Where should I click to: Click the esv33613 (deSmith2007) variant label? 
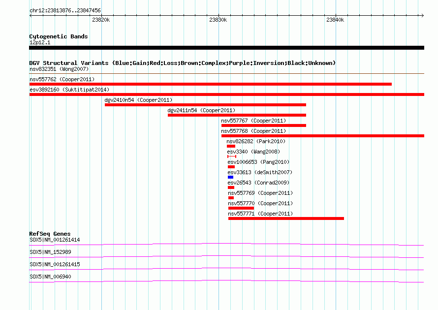point(260,172)
